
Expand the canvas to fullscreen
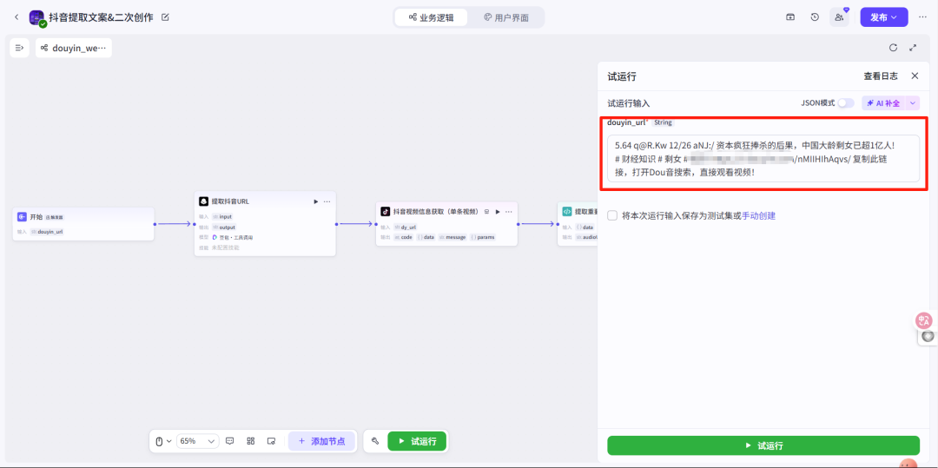pos(913,48)
